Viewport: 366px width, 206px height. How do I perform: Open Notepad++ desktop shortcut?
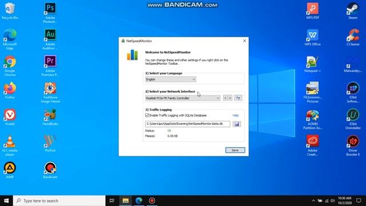tap(313, 64)
